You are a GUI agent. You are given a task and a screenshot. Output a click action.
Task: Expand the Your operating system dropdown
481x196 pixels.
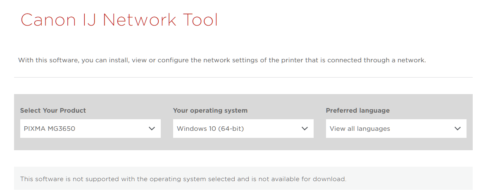pyautogui.click(x=243, y=129)
